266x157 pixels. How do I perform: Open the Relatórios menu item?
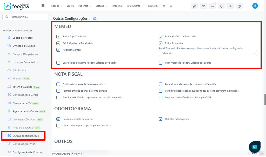(x=153, y=6)
